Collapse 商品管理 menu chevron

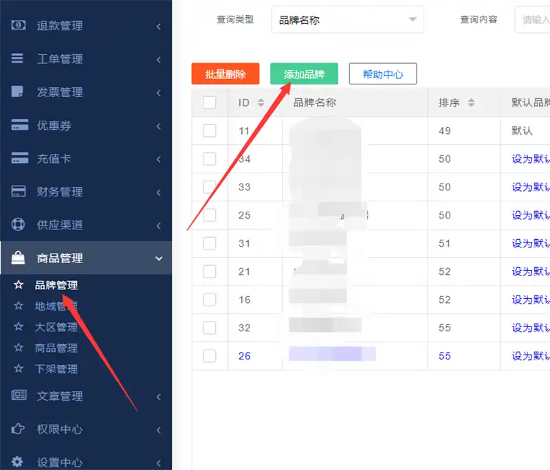click(x=159, y=258)
